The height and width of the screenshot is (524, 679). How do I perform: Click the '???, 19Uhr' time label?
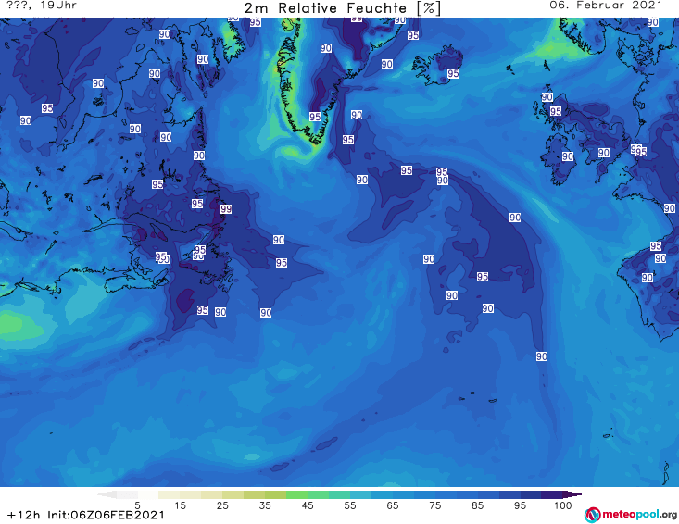(x=42, y=6)
